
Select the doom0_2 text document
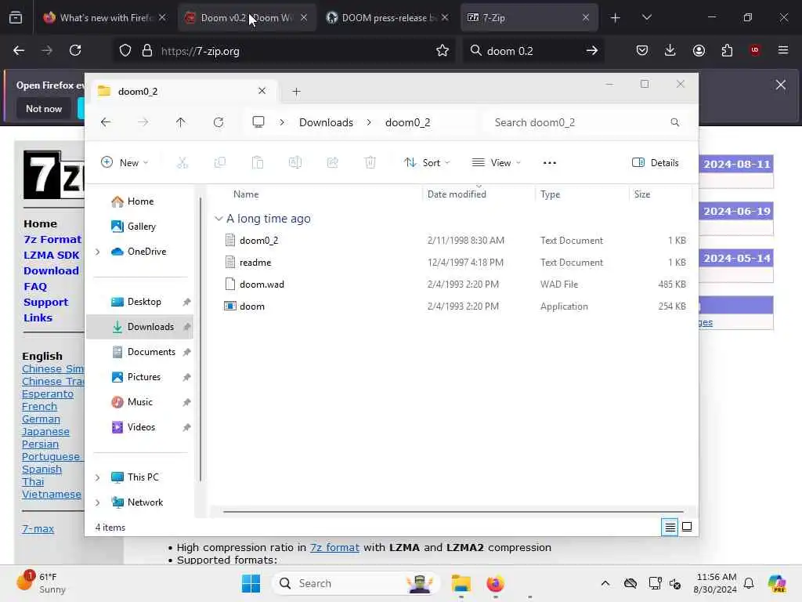(454, 240)
